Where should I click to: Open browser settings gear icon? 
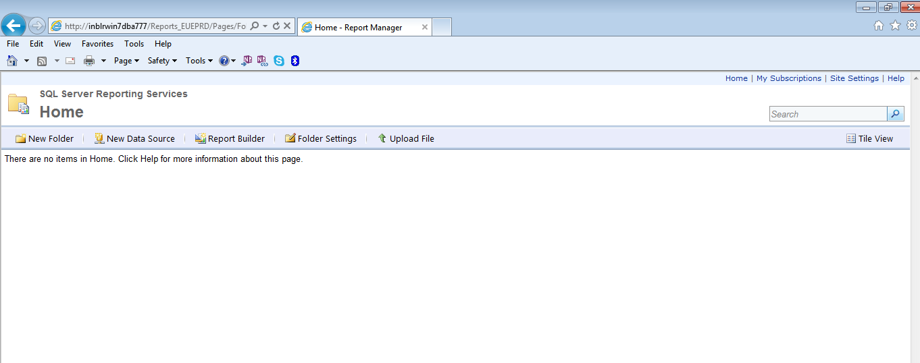tap(912, 26)
